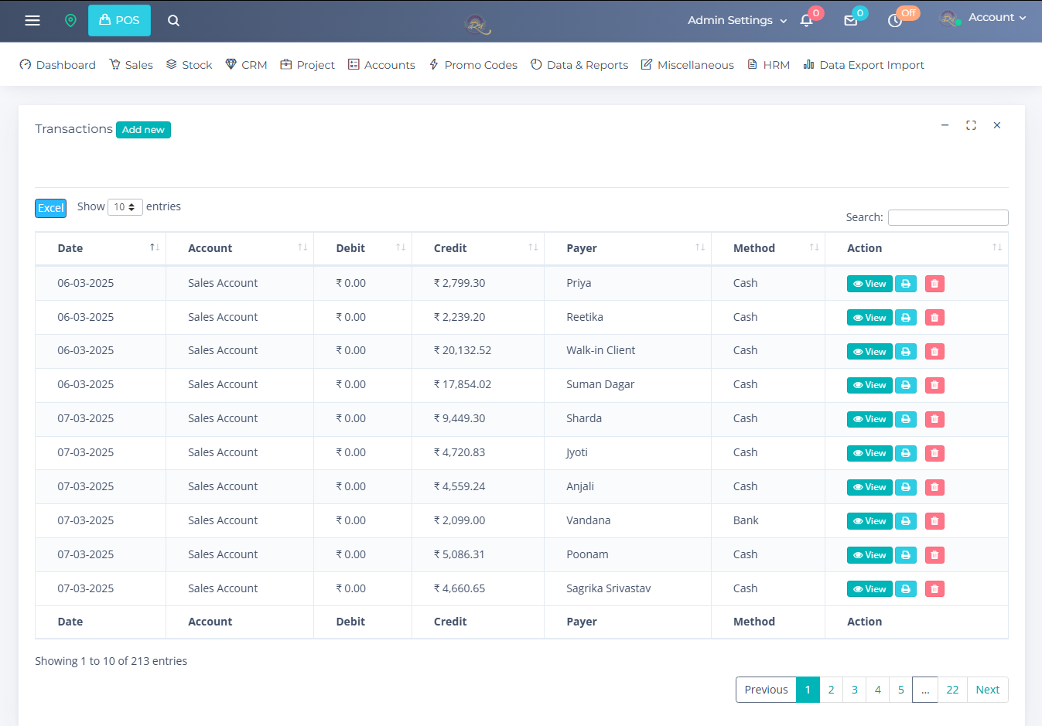Open the Project menu
1042x726 pixels.
[x=307, y=65]
